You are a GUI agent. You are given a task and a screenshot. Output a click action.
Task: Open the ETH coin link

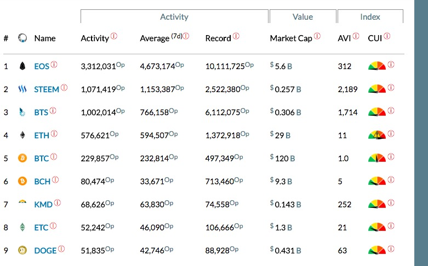click(x=42, y=135)
